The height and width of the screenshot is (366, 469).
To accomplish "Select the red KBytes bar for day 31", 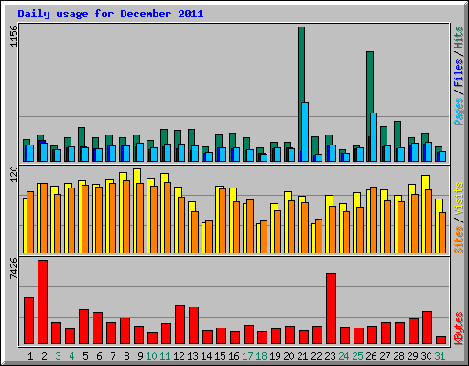I will 442,340.
